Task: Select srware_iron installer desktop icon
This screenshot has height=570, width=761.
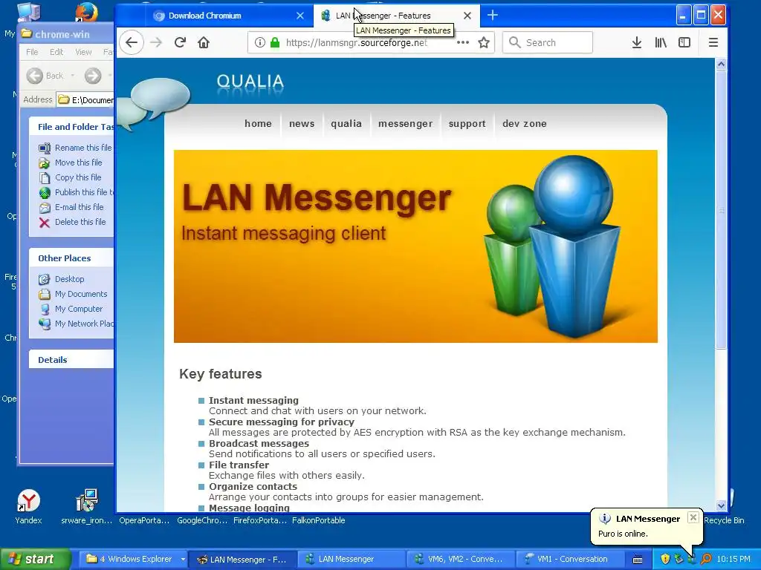Action: [87, 506]
